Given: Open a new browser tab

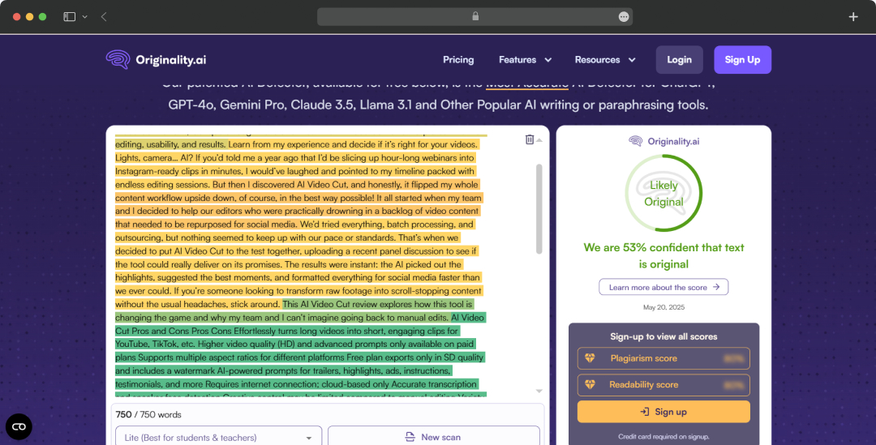Looking at the screenshot, I should click(853, 17).
